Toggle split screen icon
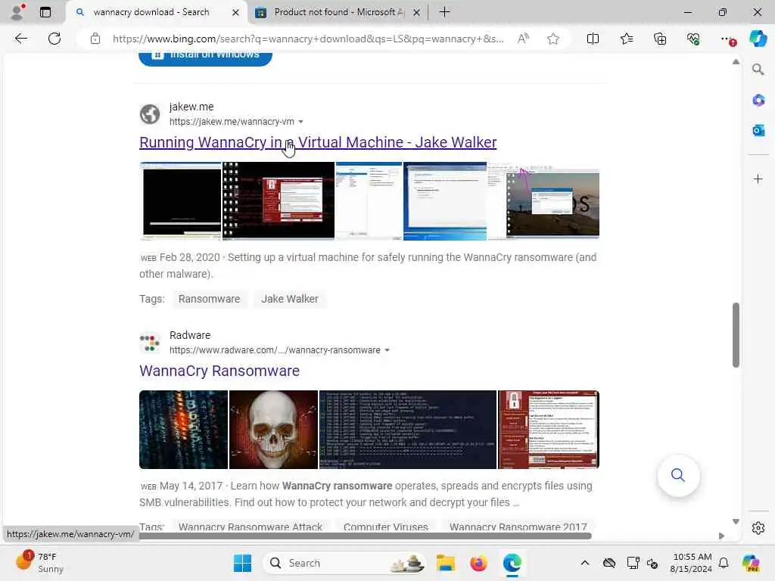The image size is (775, 581). (593, 39)
